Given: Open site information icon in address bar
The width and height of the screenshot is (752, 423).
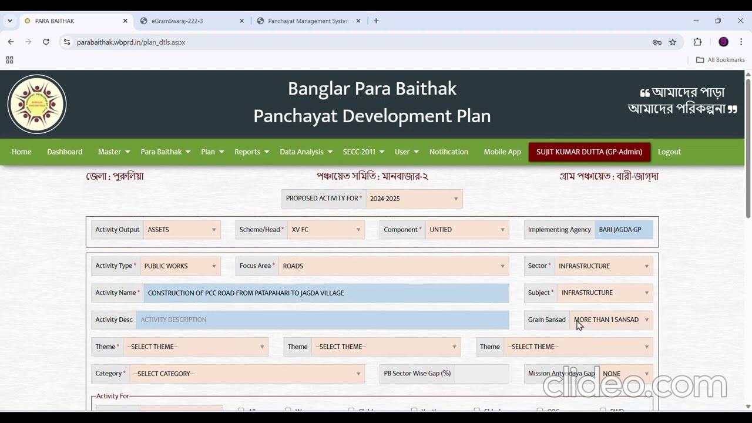Looking at the screenshot, I should point(67,42).
